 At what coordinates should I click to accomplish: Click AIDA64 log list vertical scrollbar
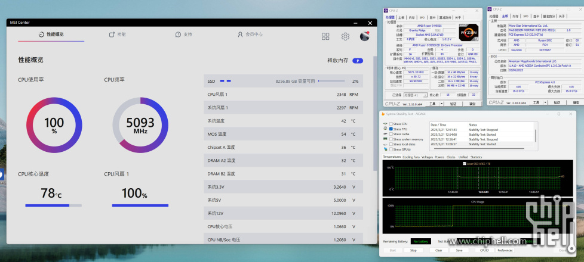(x=536, y=136)
